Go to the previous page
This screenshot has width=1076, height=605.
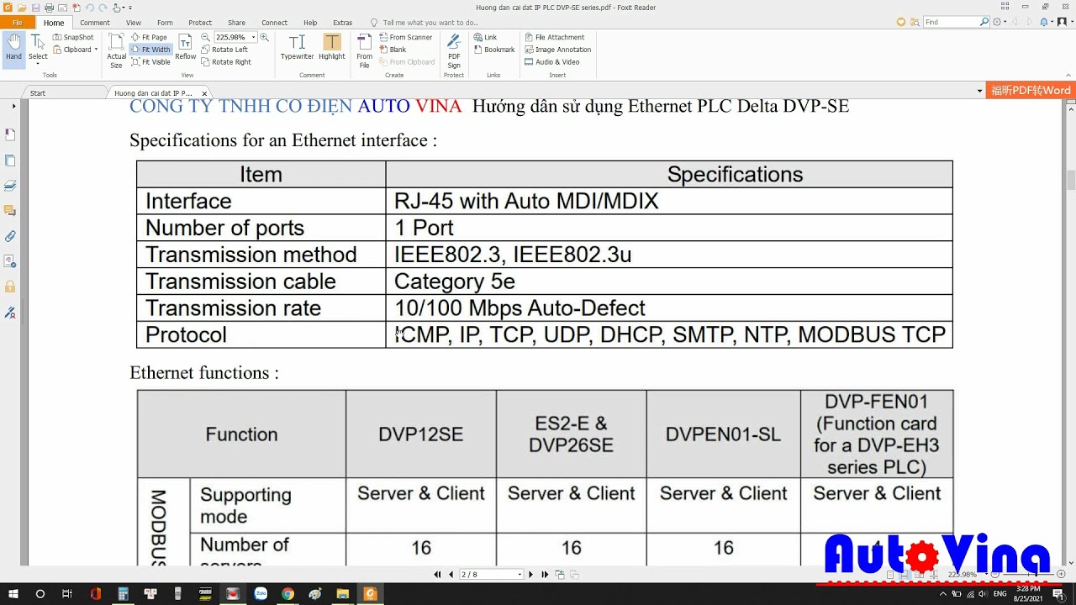(x=451, y=575)
